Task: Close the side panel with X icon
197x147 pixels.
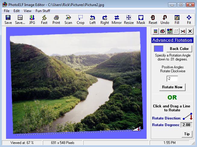Action: coord(190,31)
